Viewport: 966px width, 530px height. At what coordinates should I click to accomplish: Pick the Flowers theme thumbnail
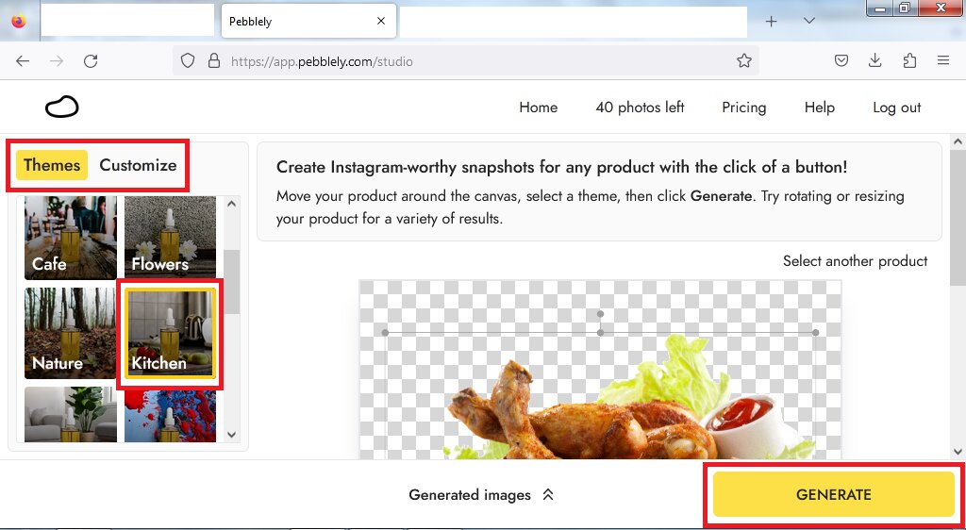(x=170, y=237)
